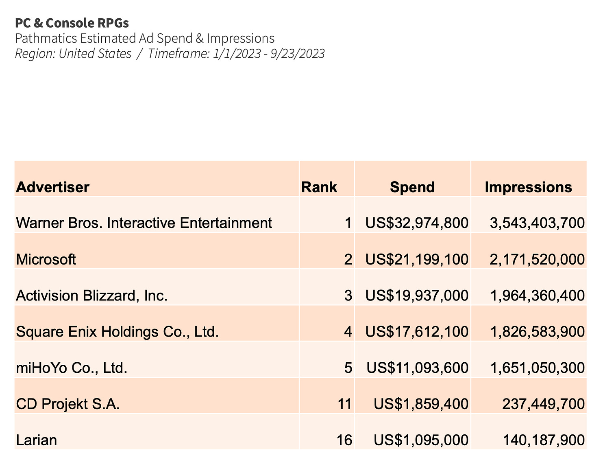Click the Spend column header
The width and height of the screenshot is (592, 462).
click(x=412, y=187)
